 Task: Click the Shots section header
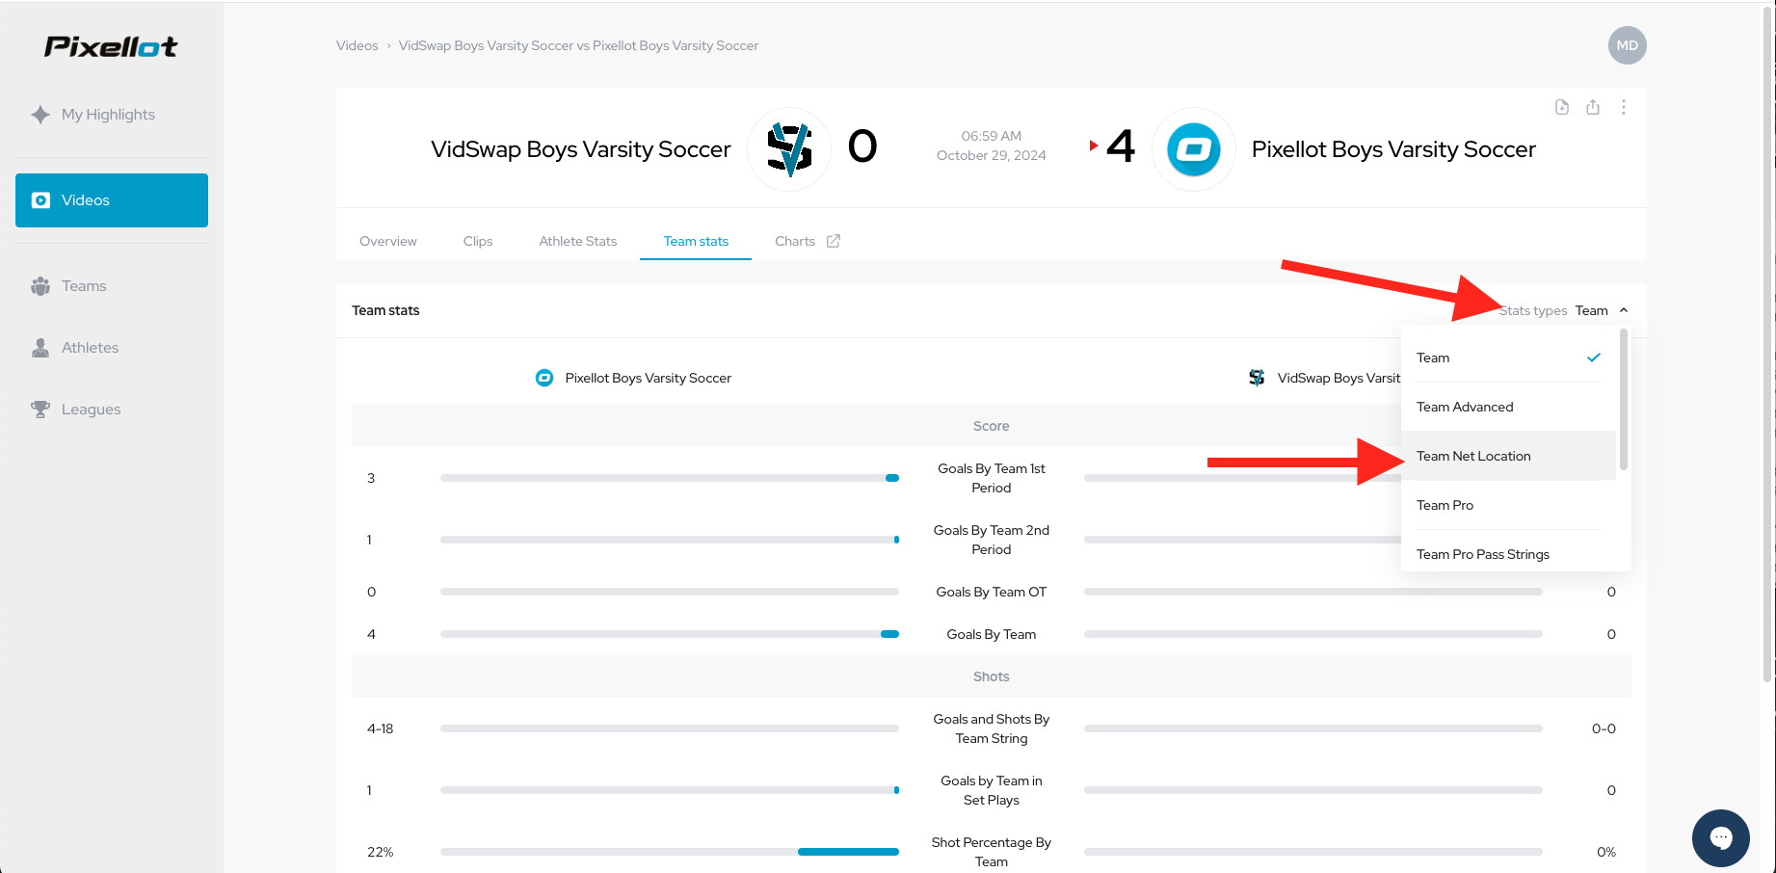[992, 676]
